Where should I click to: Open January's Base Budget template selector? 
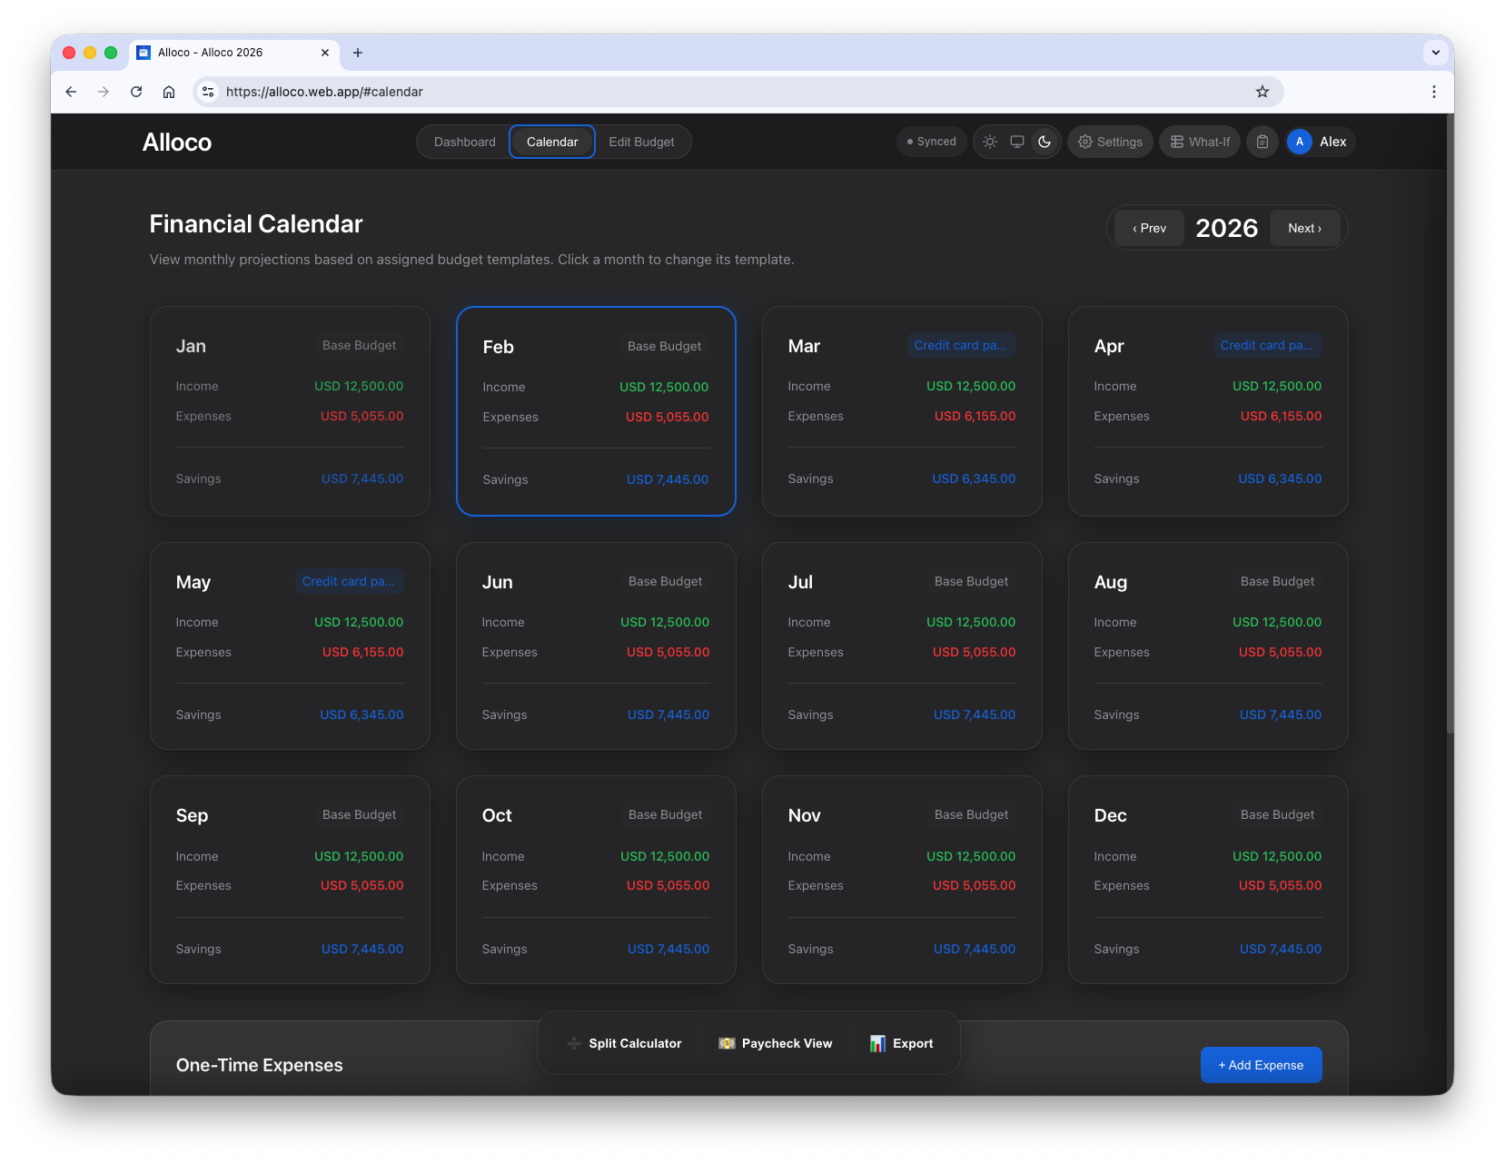[359, 345]
